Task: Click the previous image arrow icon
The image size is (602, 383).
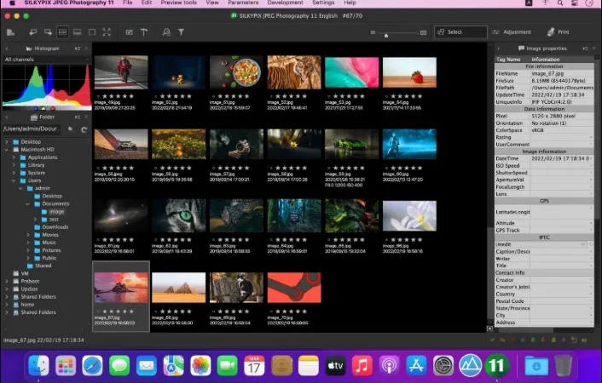Action: [x=33, y=32]
